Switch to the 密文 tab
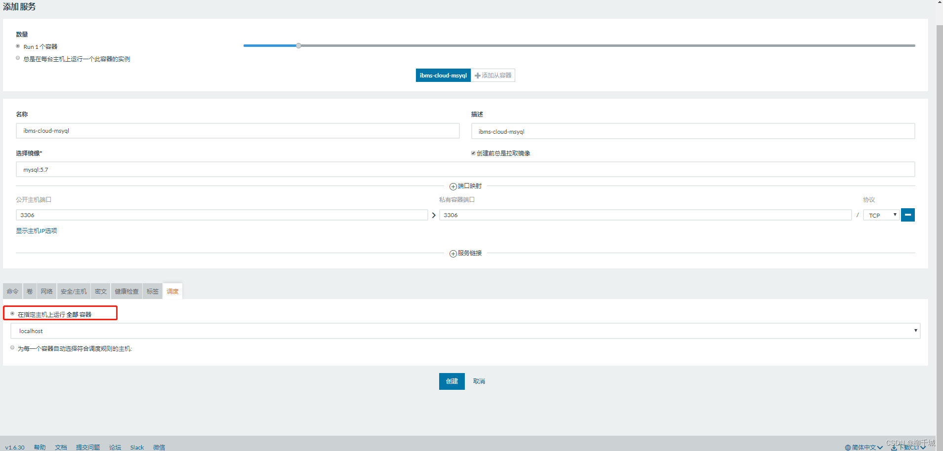This screenshot has width=943, height=451. click(x=101, y=292)
